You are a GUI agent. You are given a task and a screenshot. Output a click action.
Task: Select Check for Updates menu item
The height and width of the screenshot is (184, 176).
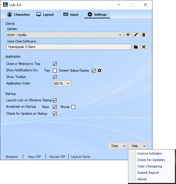click(151, 160)
